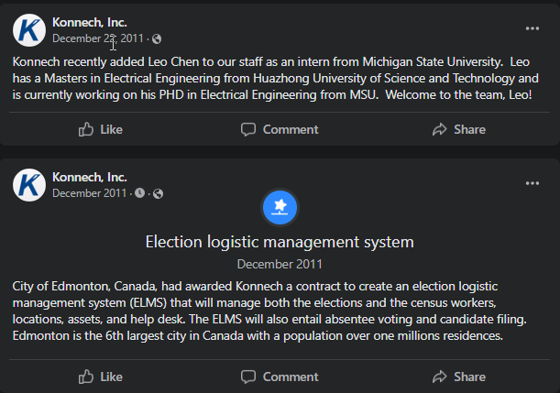The image size is (560, 393).
Task: Open Konnech, Inc. page from the second post
Action: pos(90,177)
